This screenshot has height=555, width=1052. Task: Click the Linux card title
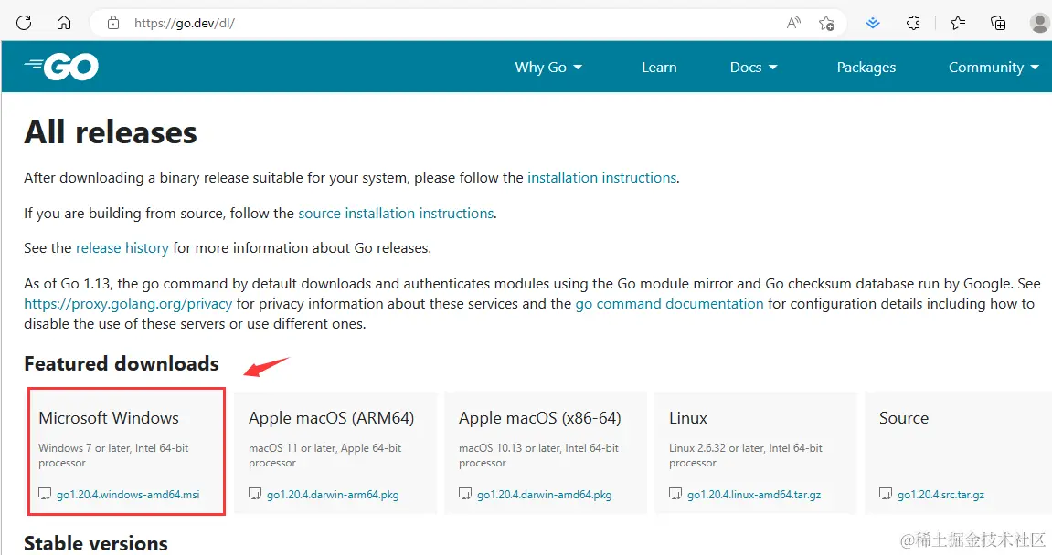pos(687,417)
